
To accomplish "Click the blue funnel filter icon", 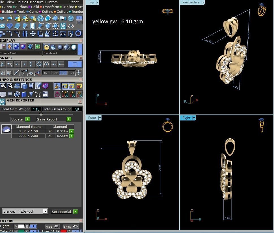I will 31,94.
